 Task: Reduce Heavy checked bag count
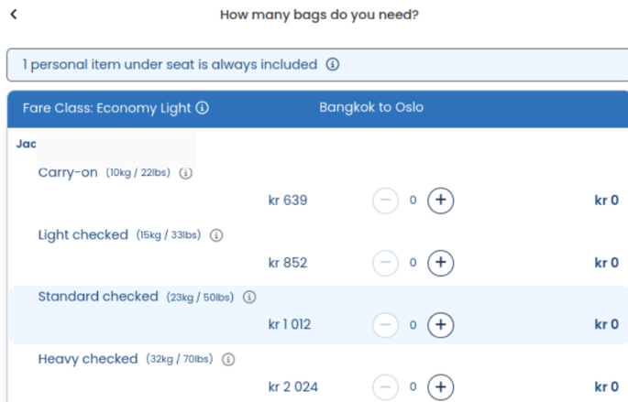385,386
